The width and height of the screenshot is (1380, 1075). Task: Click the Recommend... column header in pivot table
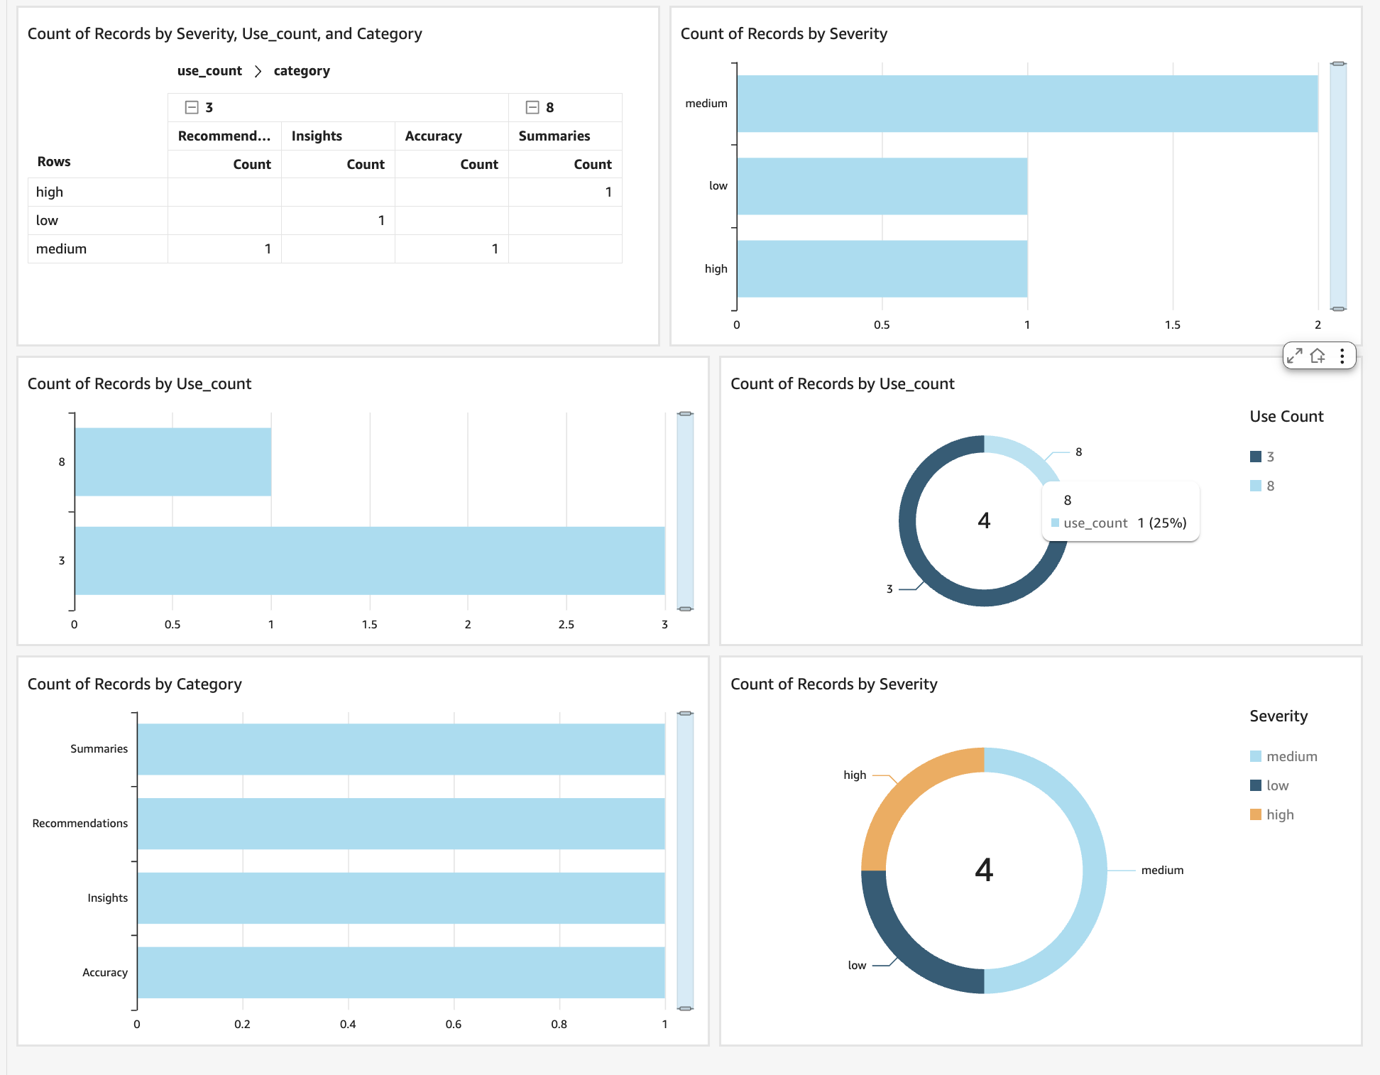click(x=224, y=136)
